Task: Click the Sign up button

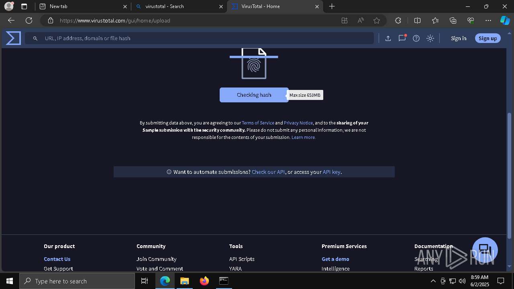Action: coord(488,38)
